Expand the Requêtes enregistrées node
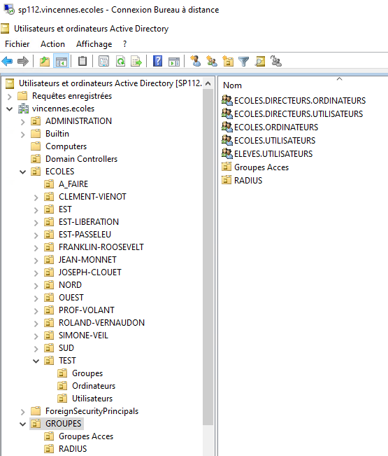 [9, 97]
